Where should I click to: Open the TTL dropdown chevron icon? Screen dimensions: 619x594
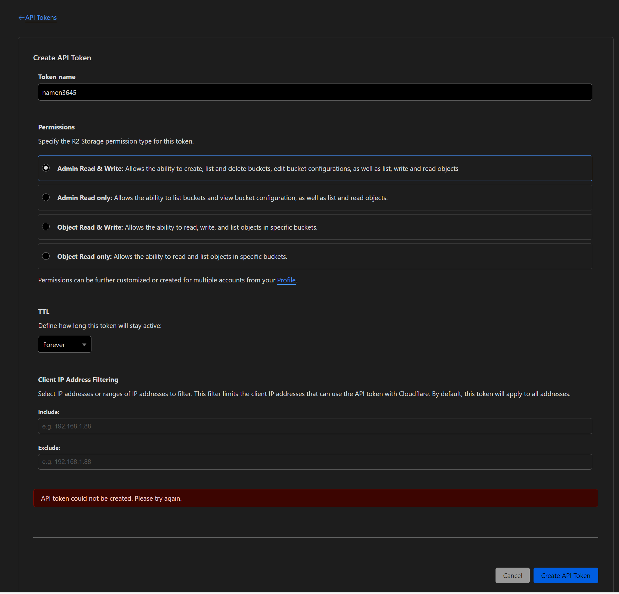pyautogui.click(x=84, y=345)
